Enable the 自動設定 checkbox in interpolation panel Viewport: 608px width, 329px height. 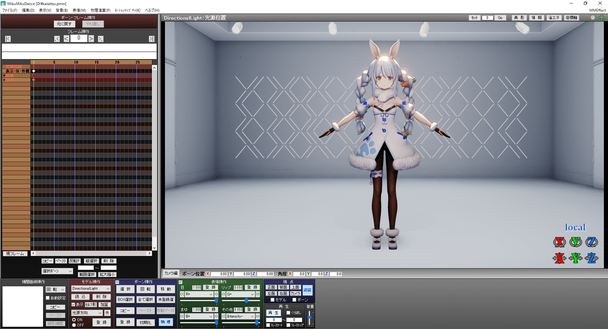point(48,298)
